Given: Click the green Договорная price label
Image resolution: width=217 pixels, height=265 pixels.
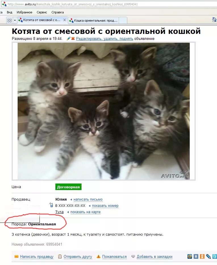Looking at the screenshot, I should [x=68, y=187].
